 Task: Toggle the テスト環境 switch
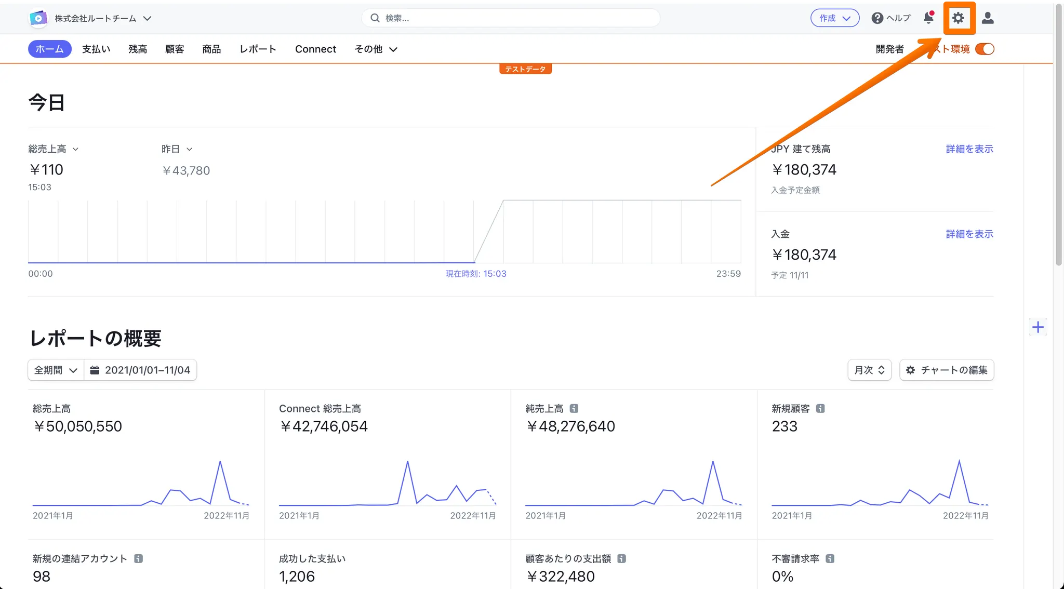985,49
